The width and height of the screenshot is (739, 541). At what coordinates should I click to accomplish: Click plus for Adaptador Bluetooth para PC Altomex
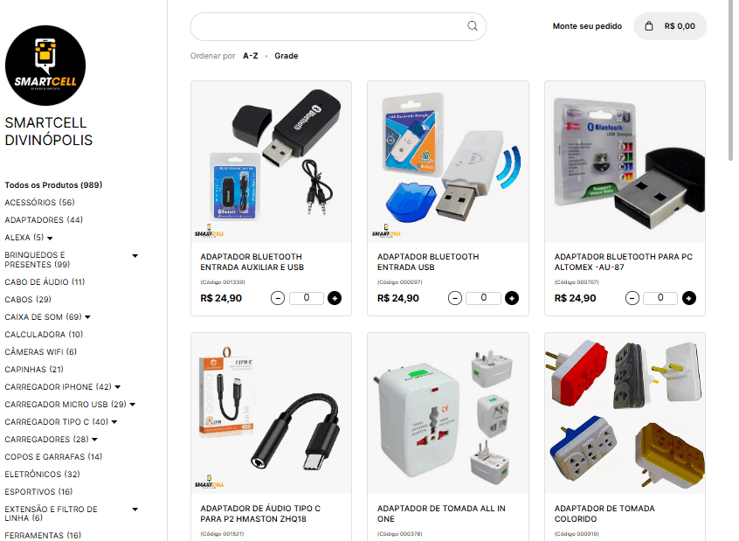[689, 298]
